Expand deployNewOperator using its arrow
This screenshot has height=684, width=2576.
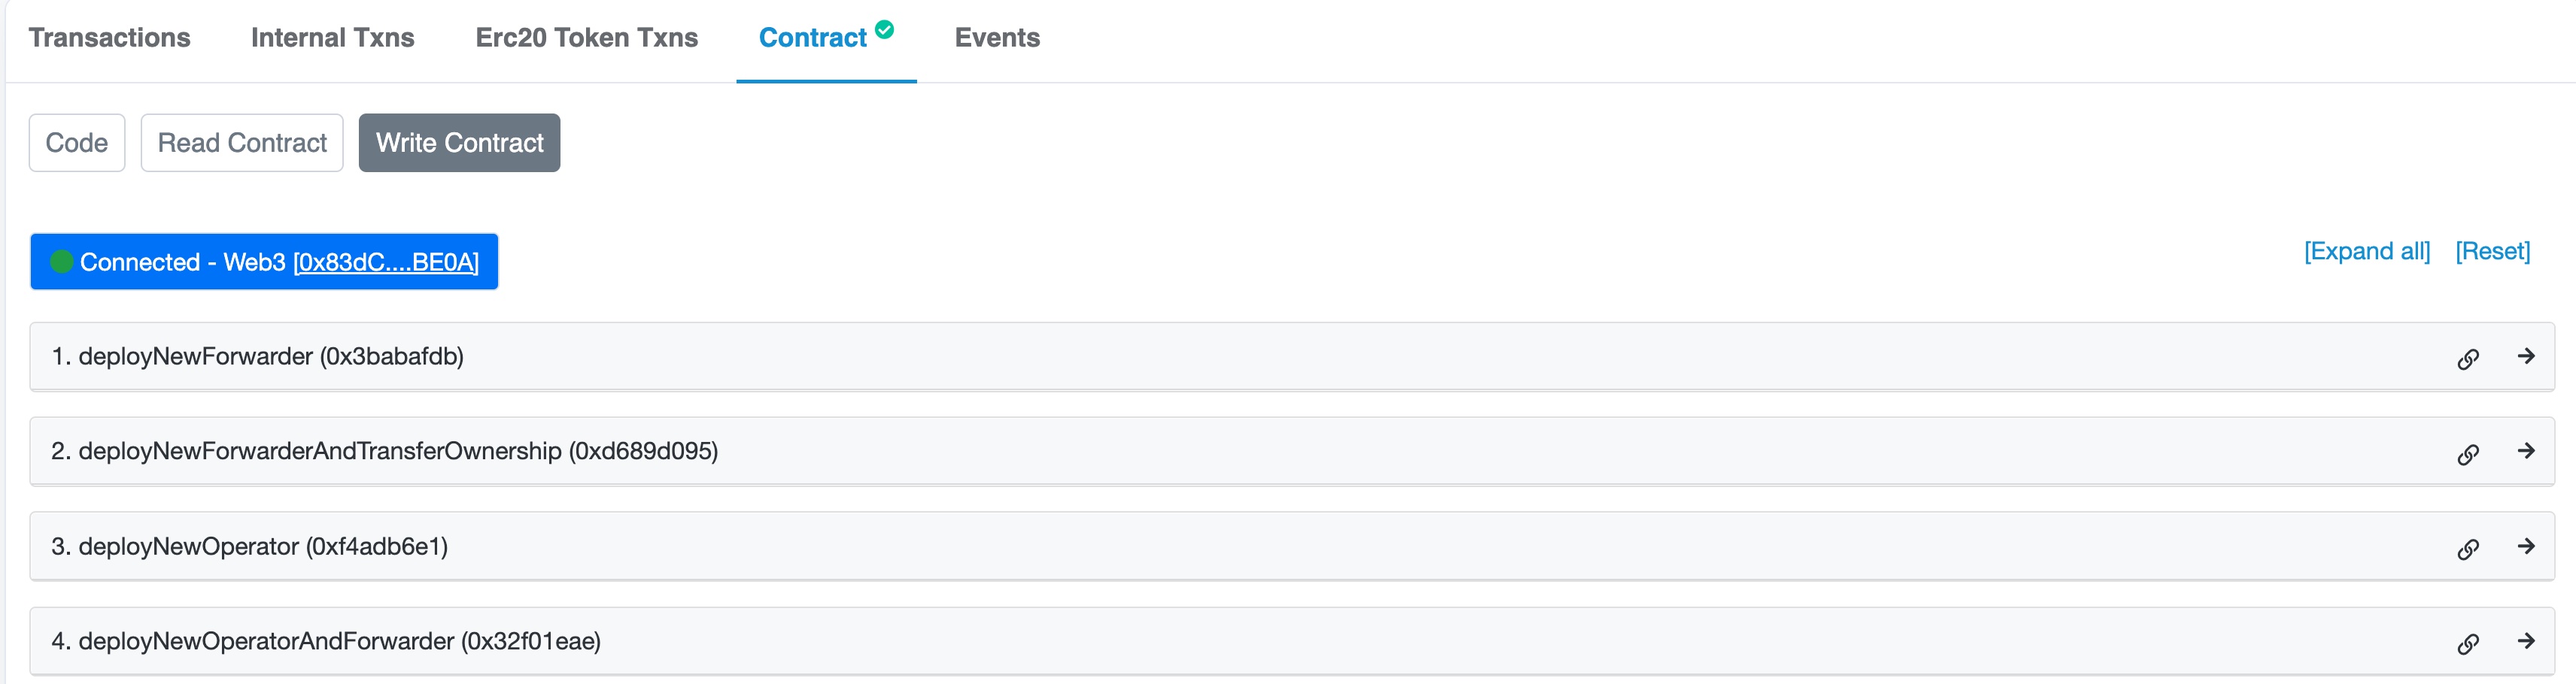point(2526,546)
